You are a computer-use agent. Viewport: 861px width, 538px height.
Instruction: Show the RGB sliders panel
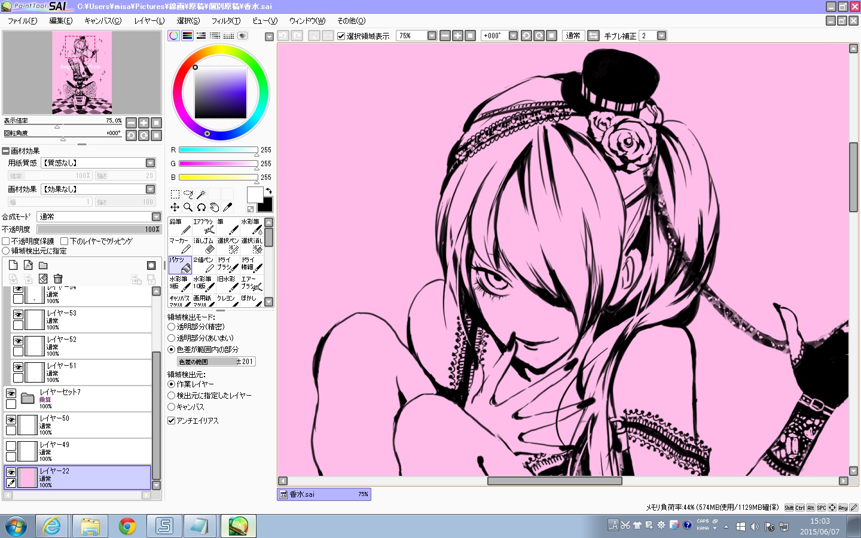(x=188, y=36)
